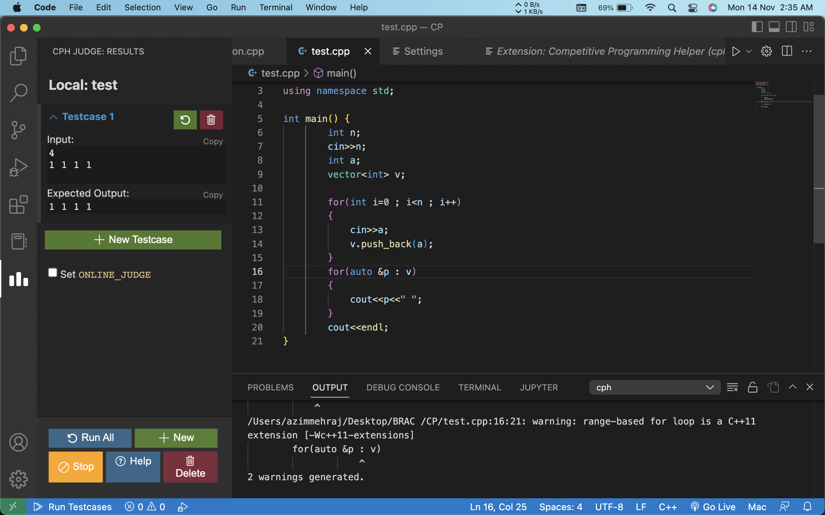
Task: Delete Testcase 1 using the red trash icon
Action: [211, 119]
